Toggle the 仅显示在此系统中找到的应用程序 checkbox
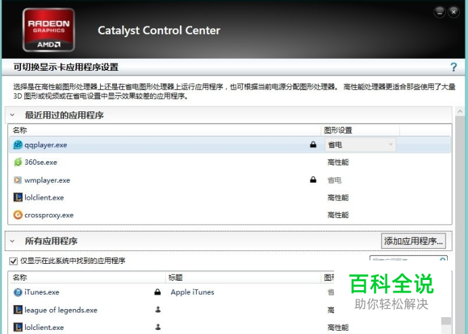This screenshot has height=334, width=468. tap(14, 261)
